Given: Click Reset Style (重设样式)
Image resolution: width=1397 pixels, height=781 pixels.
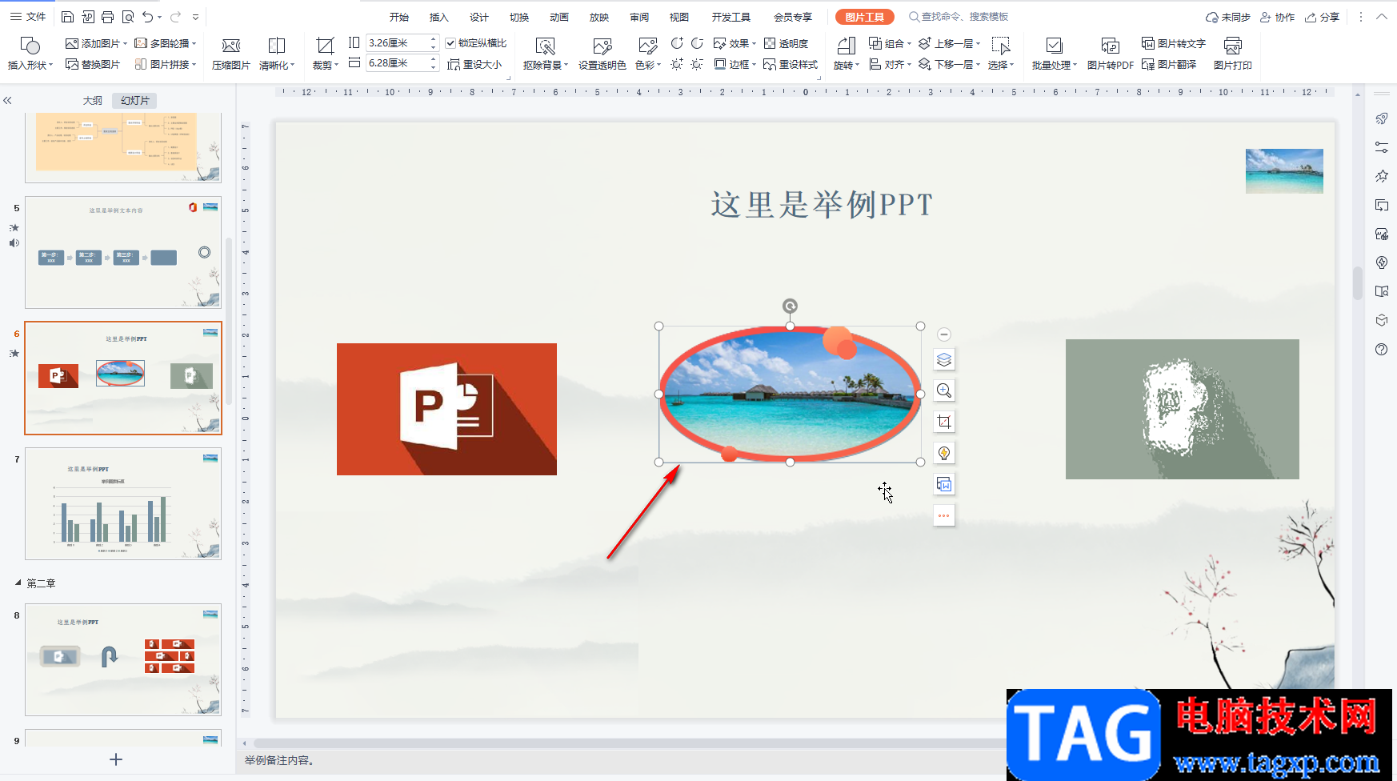Looking at the screenshot, I should (791, 65).
